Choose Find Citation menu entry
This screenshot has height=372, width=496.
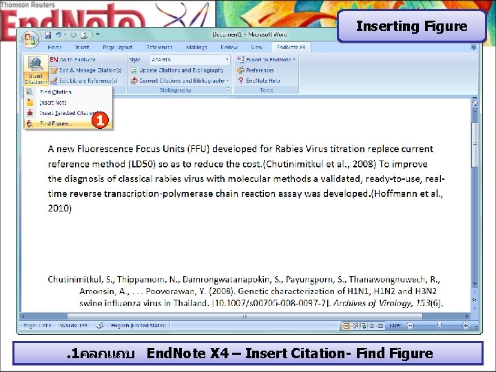tap(68, 92)
